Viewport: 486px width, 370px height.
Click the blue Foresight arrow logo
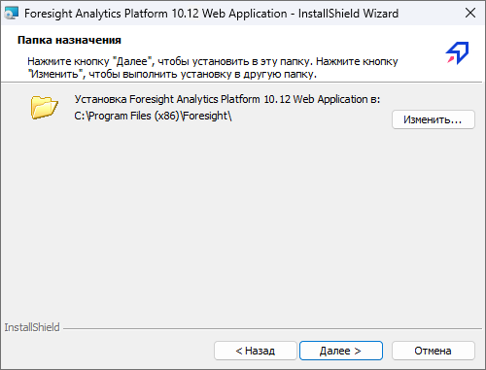click(x=457, y=52)
